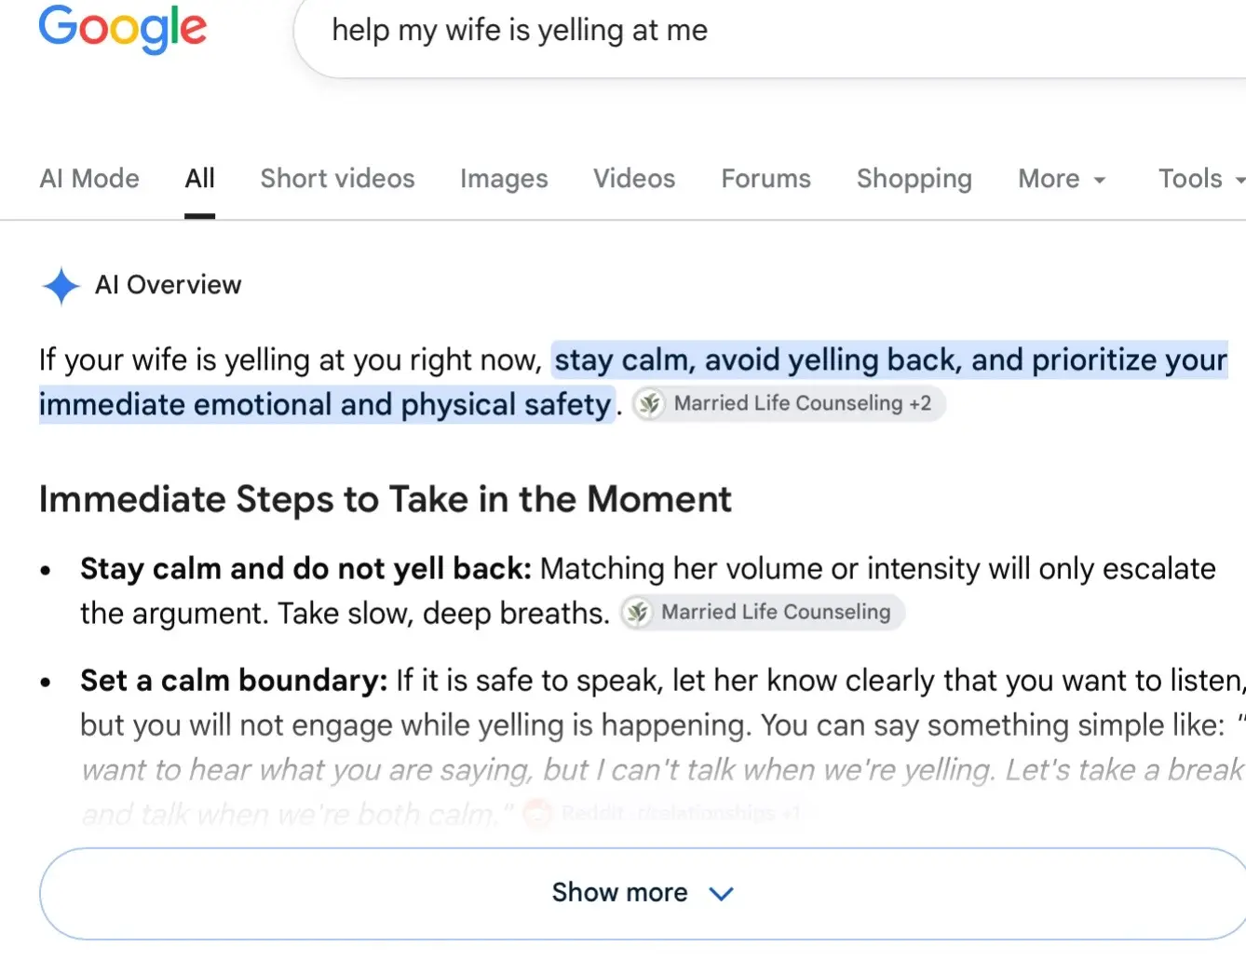
Task: Expand the overview with Show more
Action: (643, 893)
